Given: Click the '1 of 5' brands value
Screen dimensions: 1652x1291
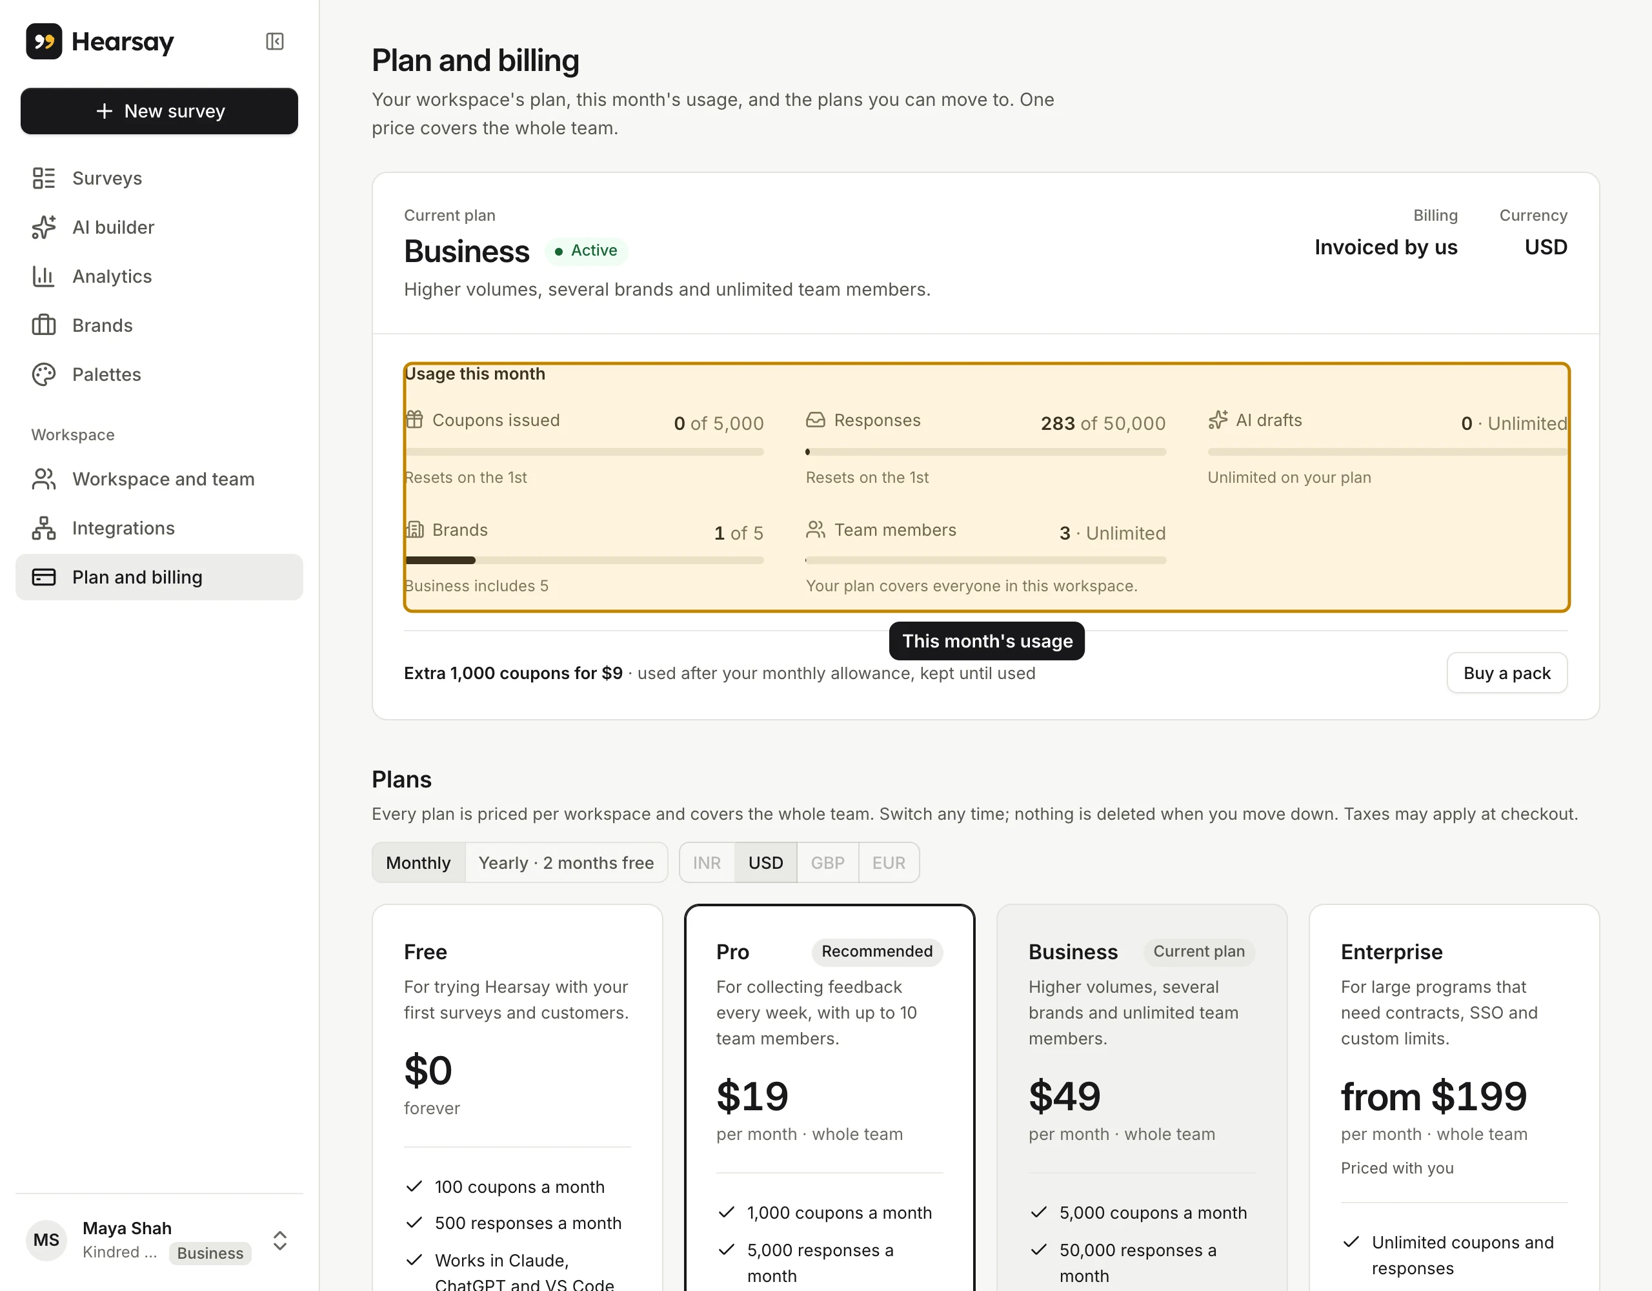Looking at the screenshot, I should coord(738,533).
